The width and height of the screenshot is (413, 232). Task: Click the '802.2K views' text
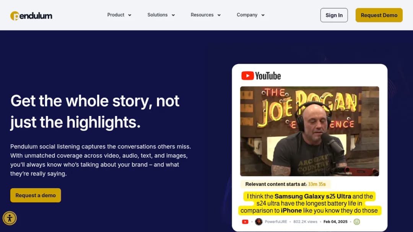pyautogui.click(x=305, y=222)
